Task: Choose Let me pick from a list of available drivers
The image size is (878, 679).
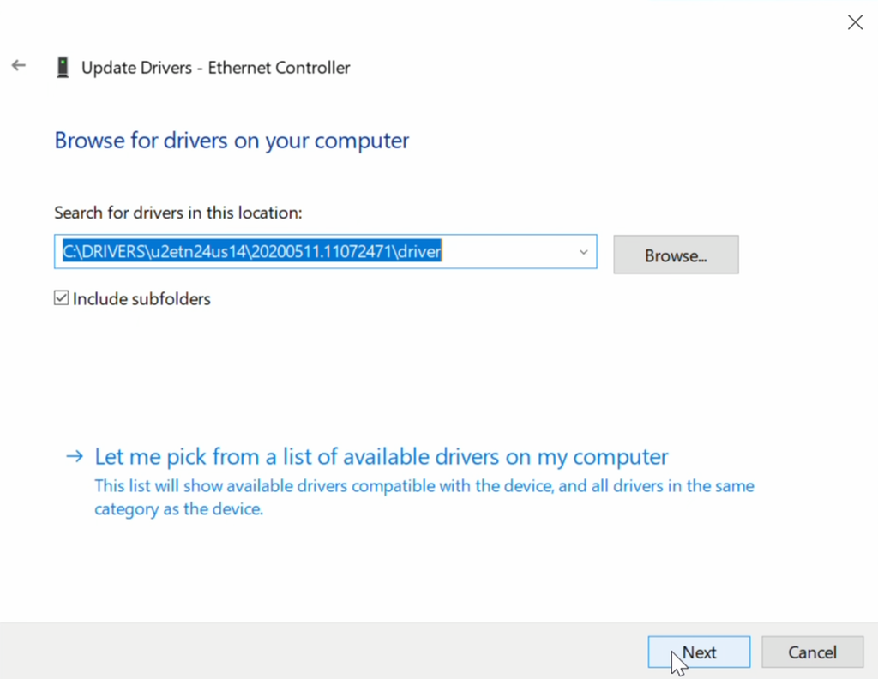Action: click(x=382, y=457)
